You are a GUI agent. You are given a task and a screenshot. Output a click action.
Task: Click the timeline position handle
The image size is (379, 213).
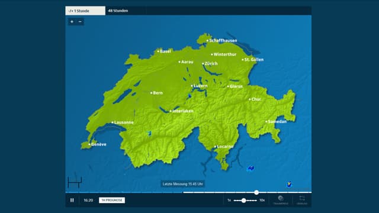click(256, 192)
